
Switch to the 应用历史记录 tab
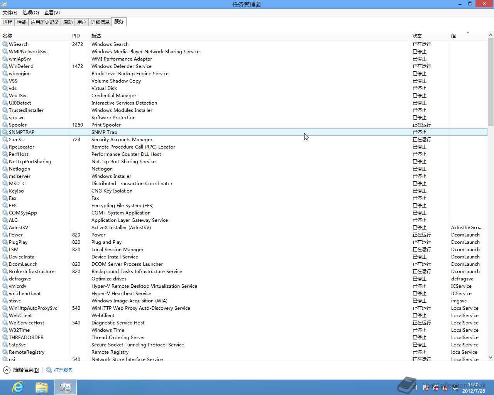click(45, 22)
